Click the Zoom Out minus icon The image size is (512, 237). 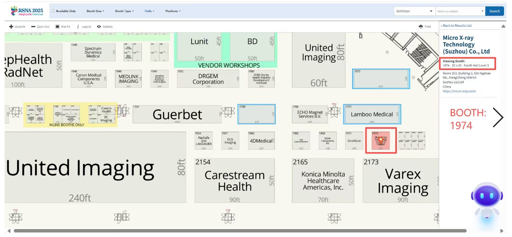tap(33, 27)
